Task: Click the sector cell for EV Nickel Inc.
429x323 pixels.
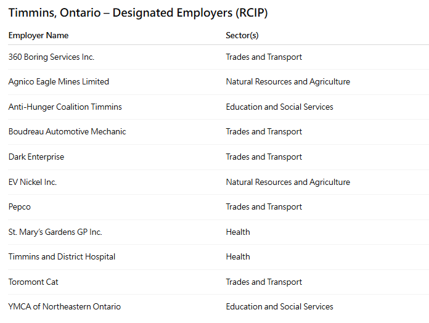Action: pos(288,182)
